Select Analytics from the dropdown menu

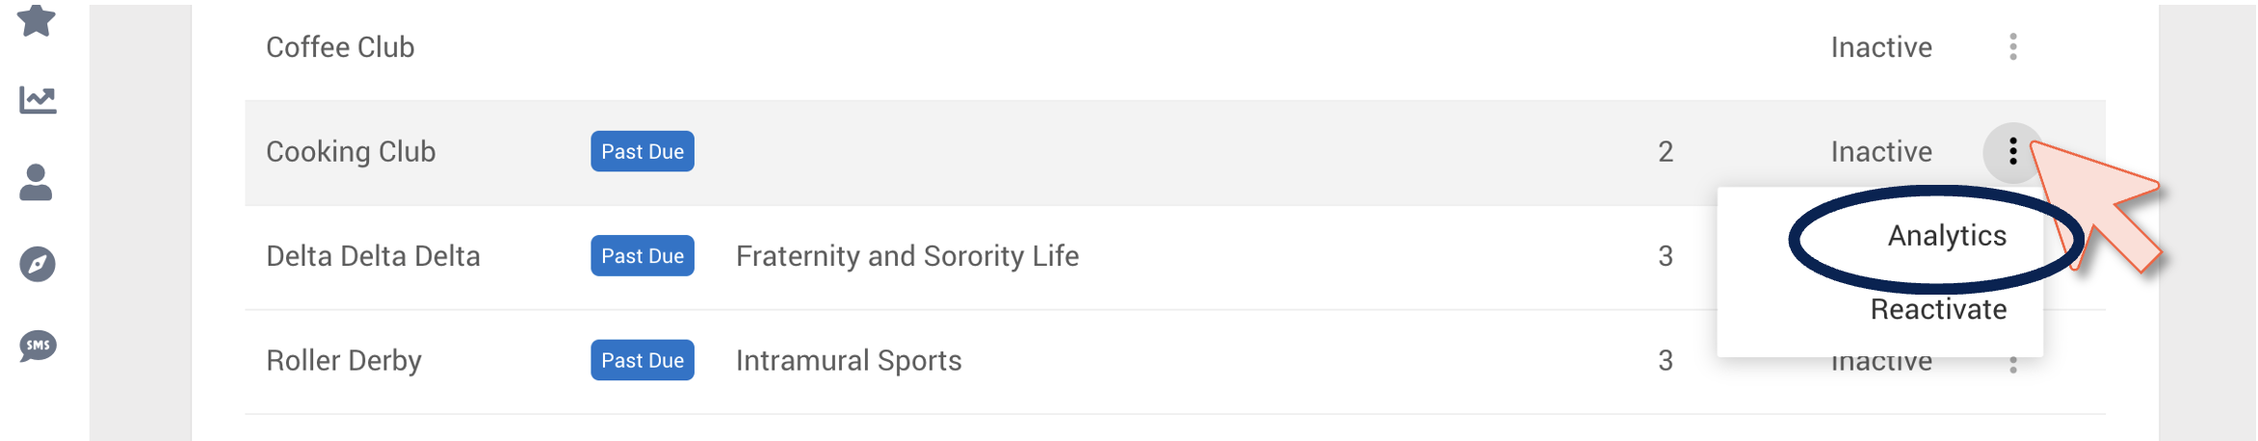point(1946,235)
